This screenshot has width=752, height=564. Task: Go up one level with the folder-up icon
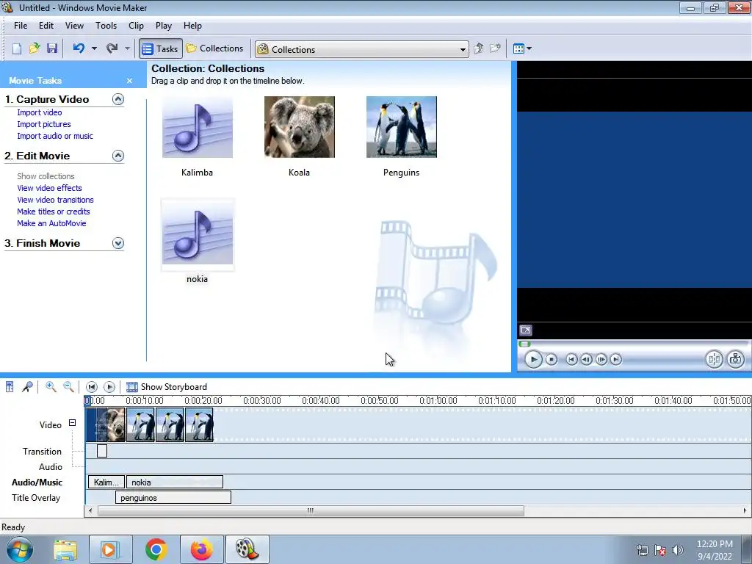pos(478,48)
